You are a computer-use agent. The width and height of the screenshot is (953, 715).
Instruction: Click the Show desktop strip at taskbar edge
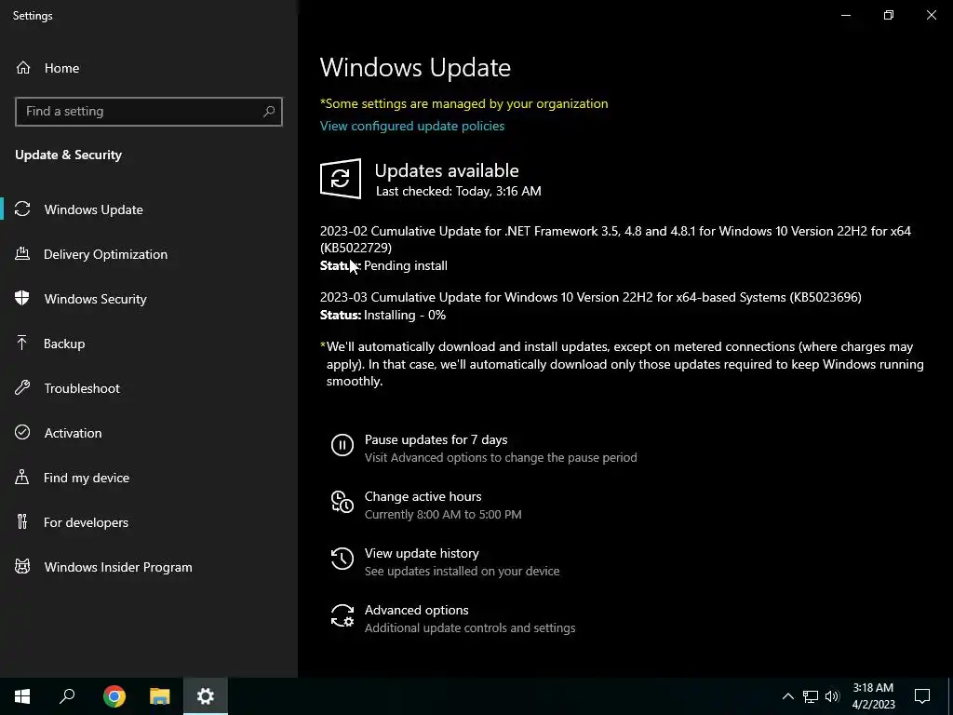coord(950,696)
